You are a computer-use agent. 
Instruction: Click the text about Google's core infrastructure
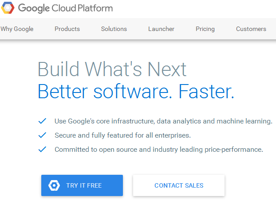[163, 121]
